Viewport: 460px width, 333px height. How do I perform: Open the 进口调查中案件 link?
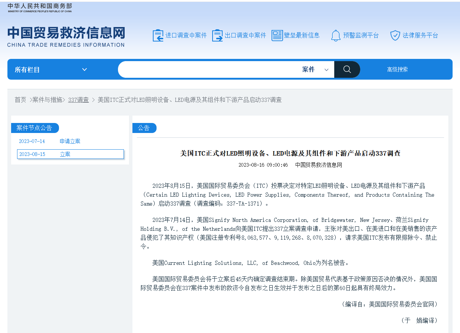click(x=186, y=36)
